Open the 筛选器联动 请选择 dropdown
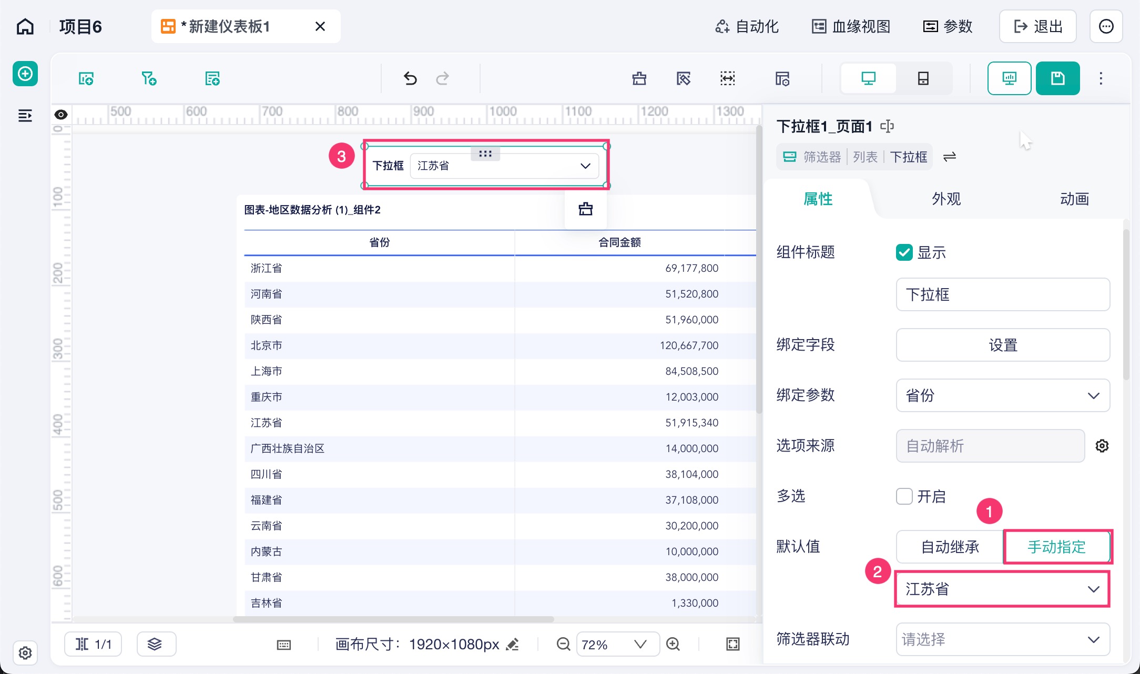The width and height of the screenshot is (1140, 674). [x=1003, y=639]
